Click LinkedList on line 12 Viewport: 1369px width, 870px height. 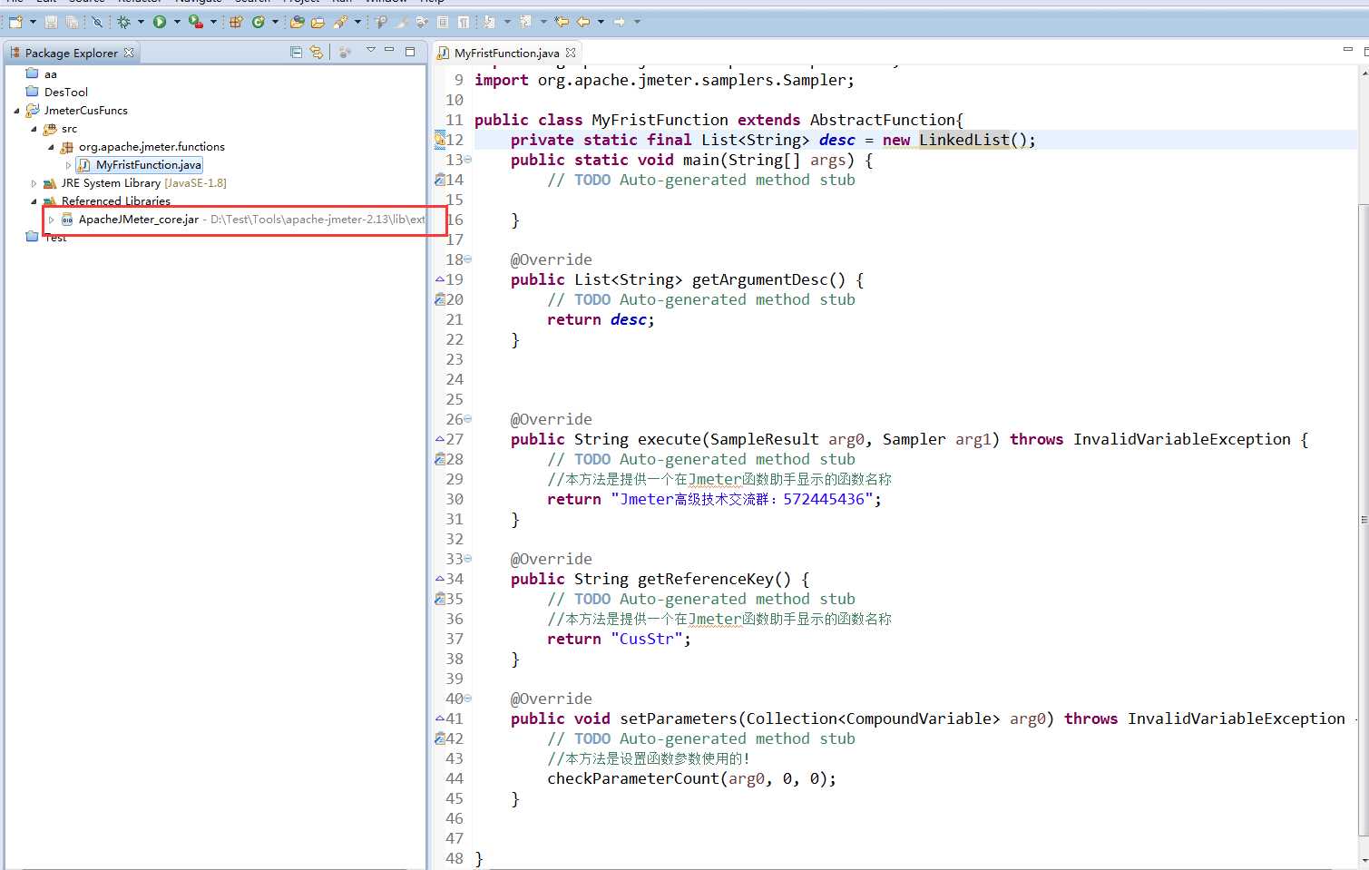pos(963,140)
